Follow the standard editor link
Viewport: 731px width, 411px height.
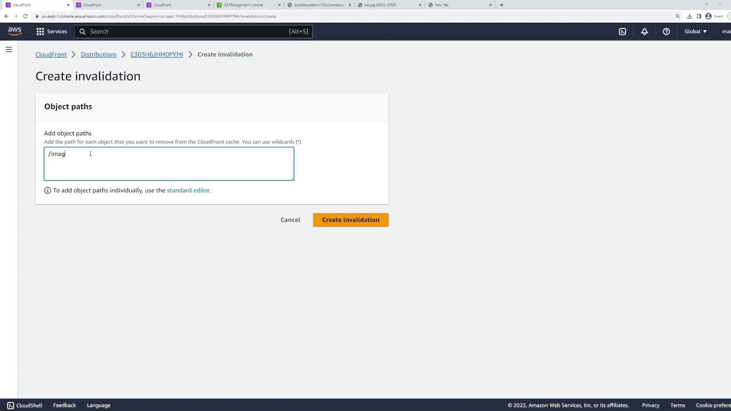[x=188, y=190]
